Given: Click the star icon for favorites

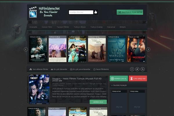Looking at the screenshot, I should click(x=94, y=69).
